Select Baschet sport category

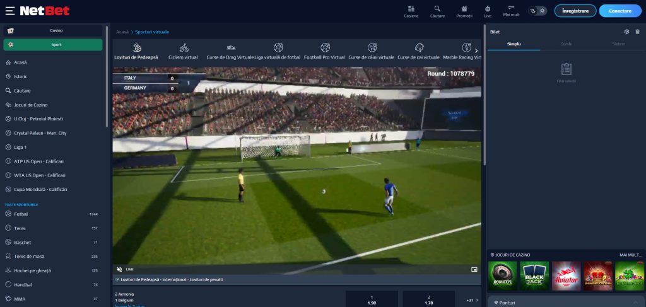tap(53, 243)
